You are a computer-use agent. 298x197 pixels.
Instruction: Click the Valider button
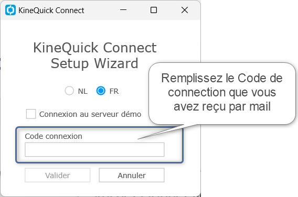57,175
